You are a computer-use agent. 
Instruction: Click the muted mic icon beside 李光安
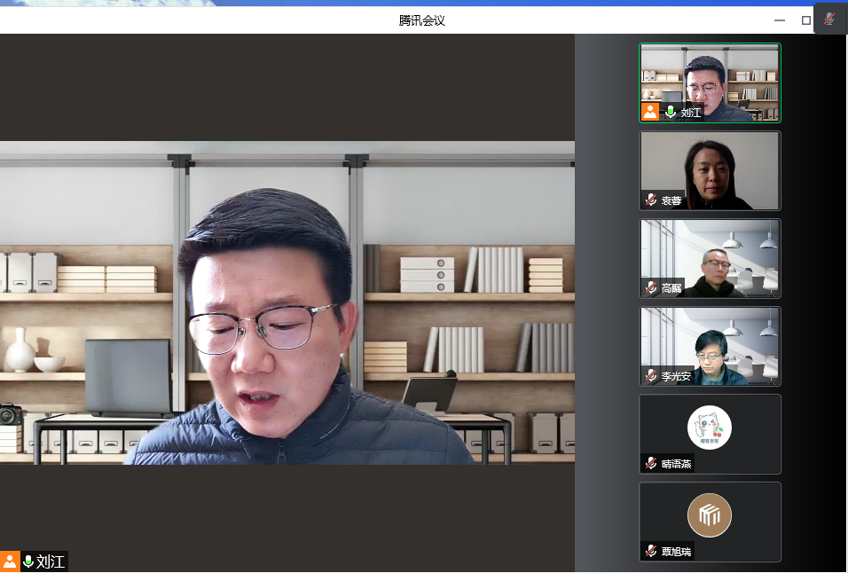pyautogui.click(x=651, y=376)
